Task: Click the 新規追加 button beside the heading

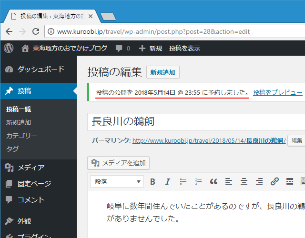Action: click(163, 72)
